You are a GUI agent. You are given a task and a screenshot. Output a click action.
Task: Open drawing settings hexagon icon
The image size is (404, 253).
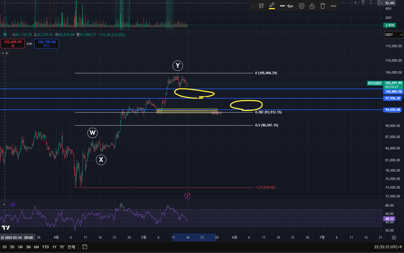point(302,6)
